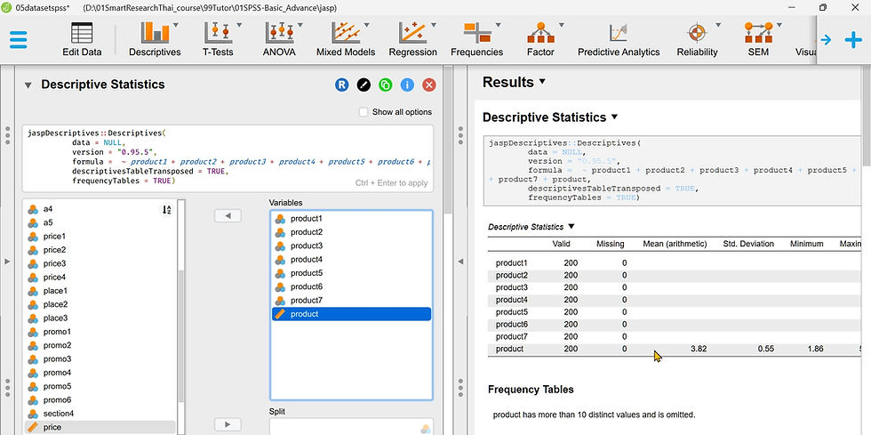Open the Predictive Analytics module
Image resolution: width=871 pixels, height=435 pixels.
pyautogui.click(x=619, y=39)
